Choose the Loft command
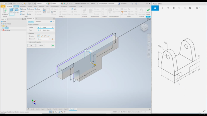Viewport: 207px width, 116px height. (x=22, y=12)
